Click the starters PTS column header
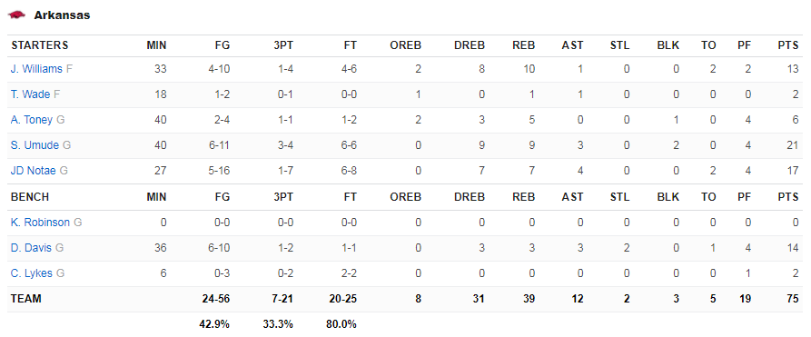 (x=789, y=45)
